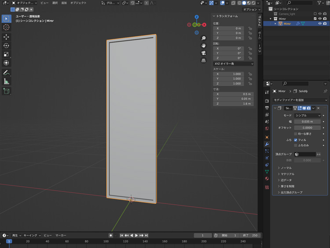Click the オプション button in the viewport

click(251, 9)
